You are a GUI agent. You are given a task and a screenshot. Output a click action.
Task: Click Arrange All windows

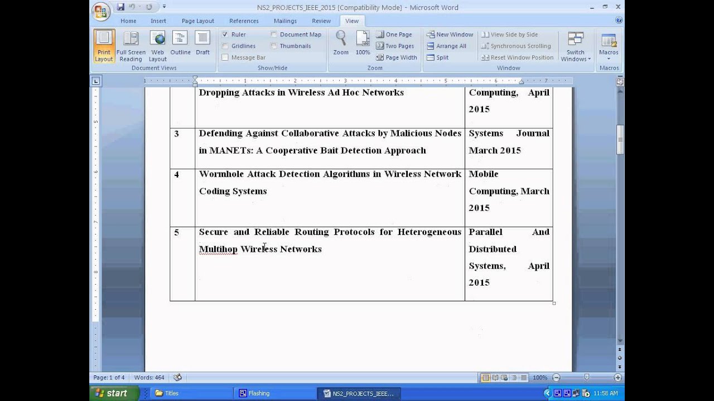coord(446,46)
